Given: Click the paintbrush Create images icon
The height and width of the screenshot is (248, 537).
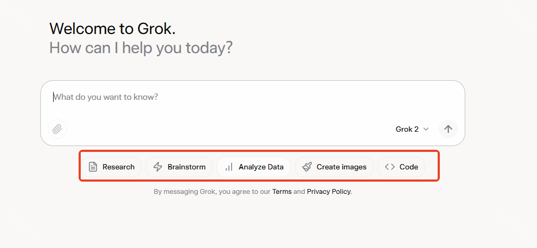Looking at the screenshot, I should pos(307,167).
